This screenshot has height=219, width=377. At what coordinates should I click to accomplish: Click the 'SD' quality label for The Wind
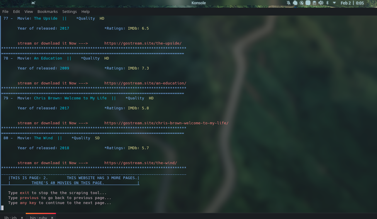[x=97, y=138]
